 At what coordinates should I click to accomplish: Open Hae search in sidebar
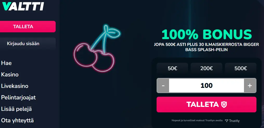point(7,63)
